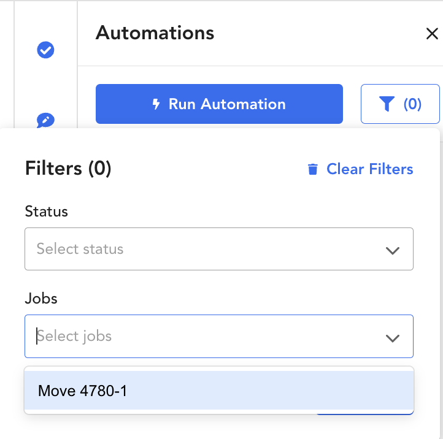
Task: Click the Automations panel title
Action: 155,32
